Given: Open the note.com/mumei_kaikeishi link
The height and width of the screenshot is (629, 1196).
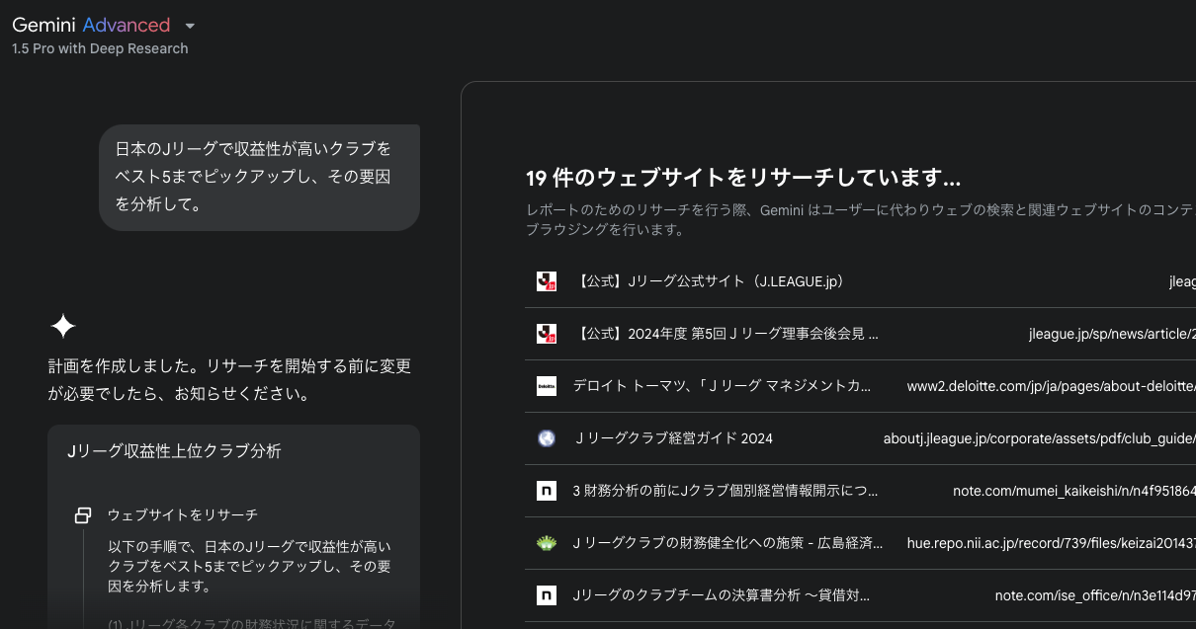Looking at the screenshot, I should click(1076, 490).
